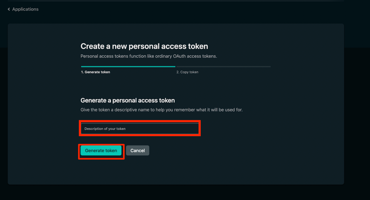Click the back chevron beside Applications
The width and height of the screenshot is (370, 200).
pos(9,9)
